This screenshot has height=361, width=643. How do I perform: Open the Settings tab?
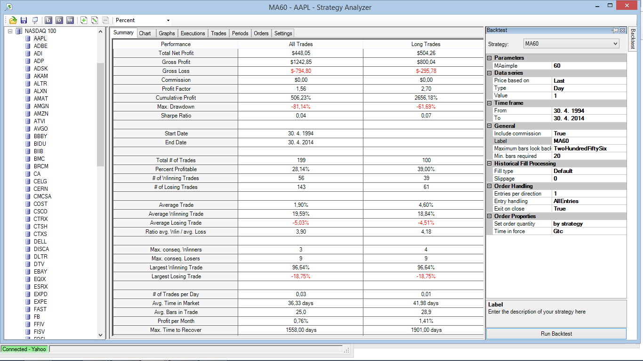click(x=283, y=33)
